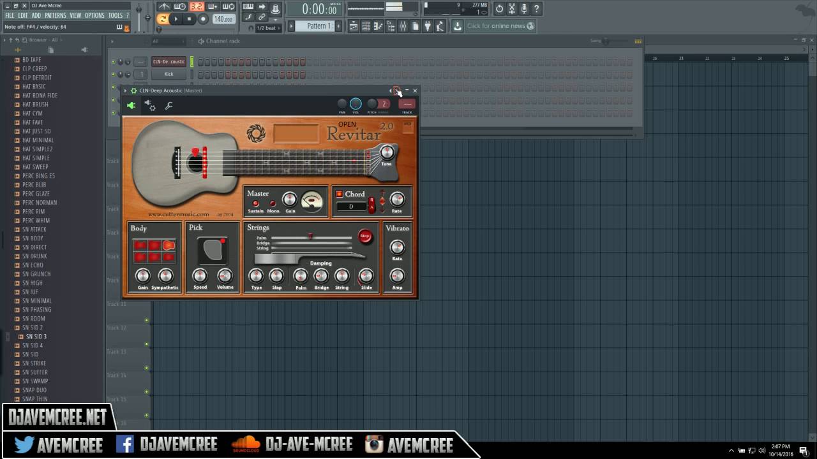This screenshot has height=459, width=817.
Task: Click the download content library icon
Action: 458,26
